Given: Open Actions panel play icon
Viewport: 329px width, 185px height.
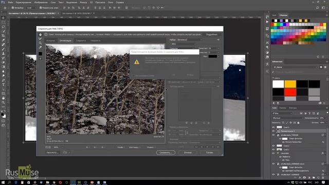Looking at the screenshot, I should (x=267, y=22).
